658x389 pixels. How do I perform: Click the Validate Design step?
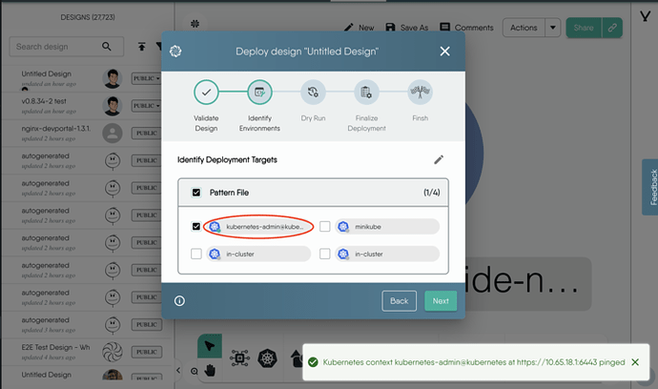pos(206,92)
